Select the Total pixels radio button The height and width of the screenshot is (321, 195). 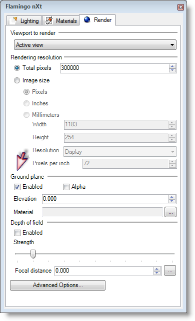coord(17,68)
